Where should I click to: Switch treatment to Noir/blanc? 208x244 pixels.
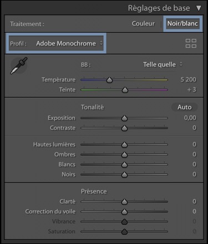[182, 24]
